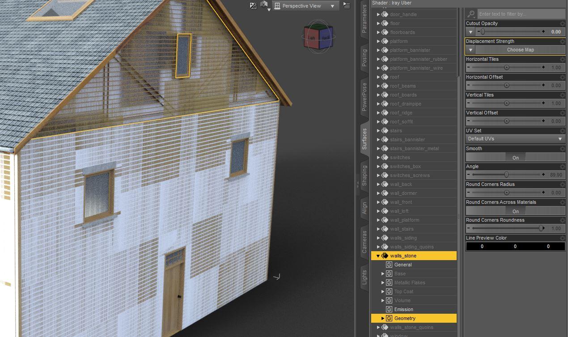Screen dimensions: 568x337
Task: Open UV Set gear settings
Action: pos(563,131)
